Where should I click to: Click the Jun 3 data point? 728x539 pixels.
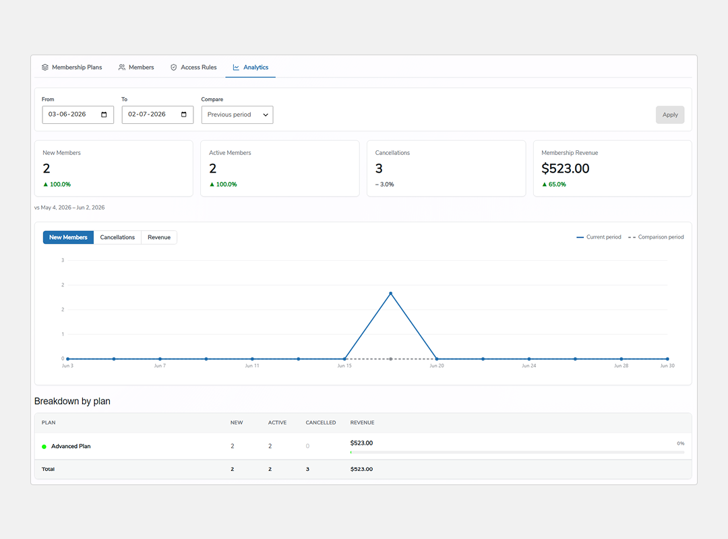68,359
